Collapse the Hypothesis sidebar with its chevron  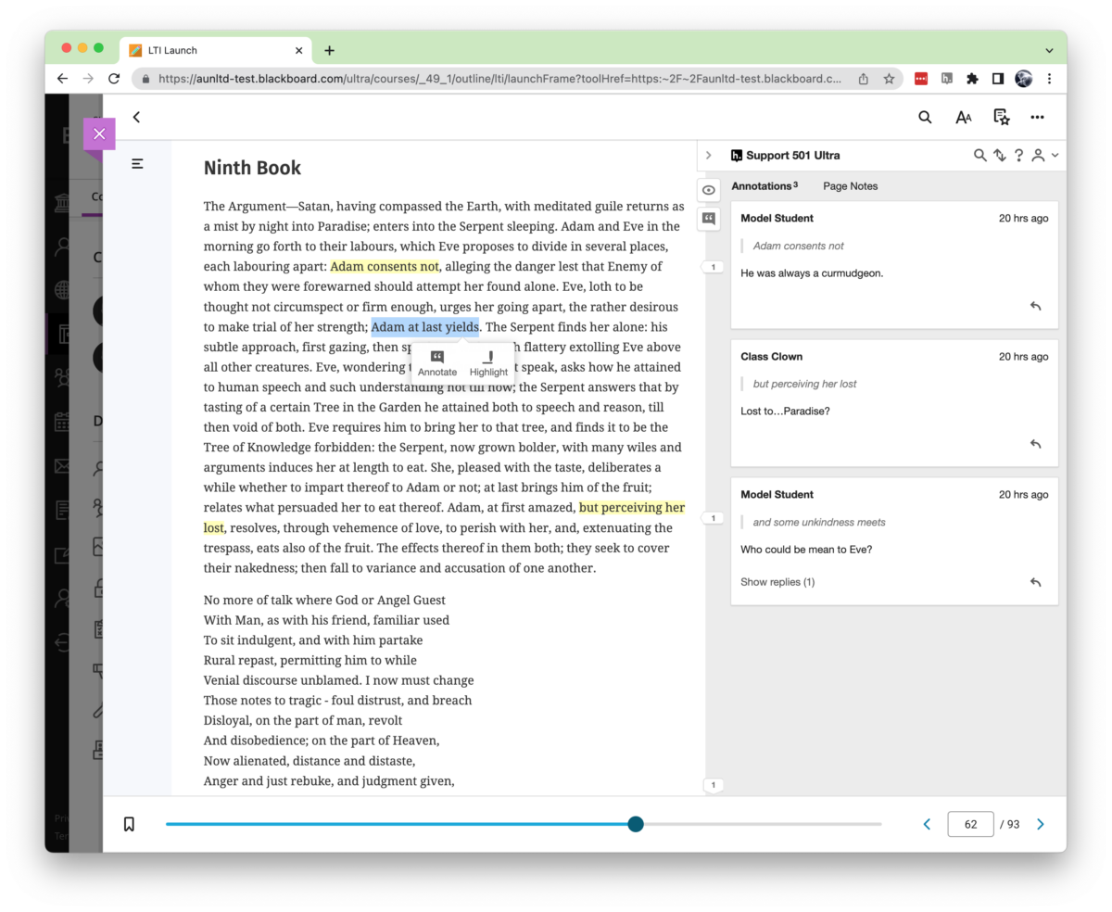pos(709,156)
